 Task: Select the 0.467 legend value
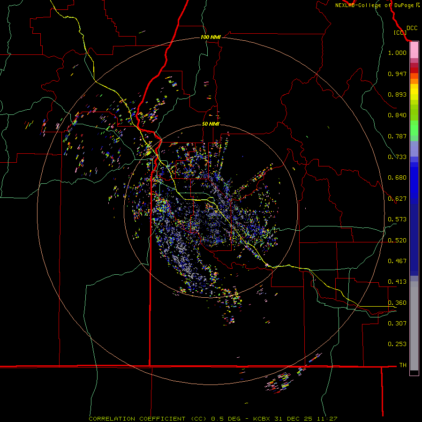[397, 261]
